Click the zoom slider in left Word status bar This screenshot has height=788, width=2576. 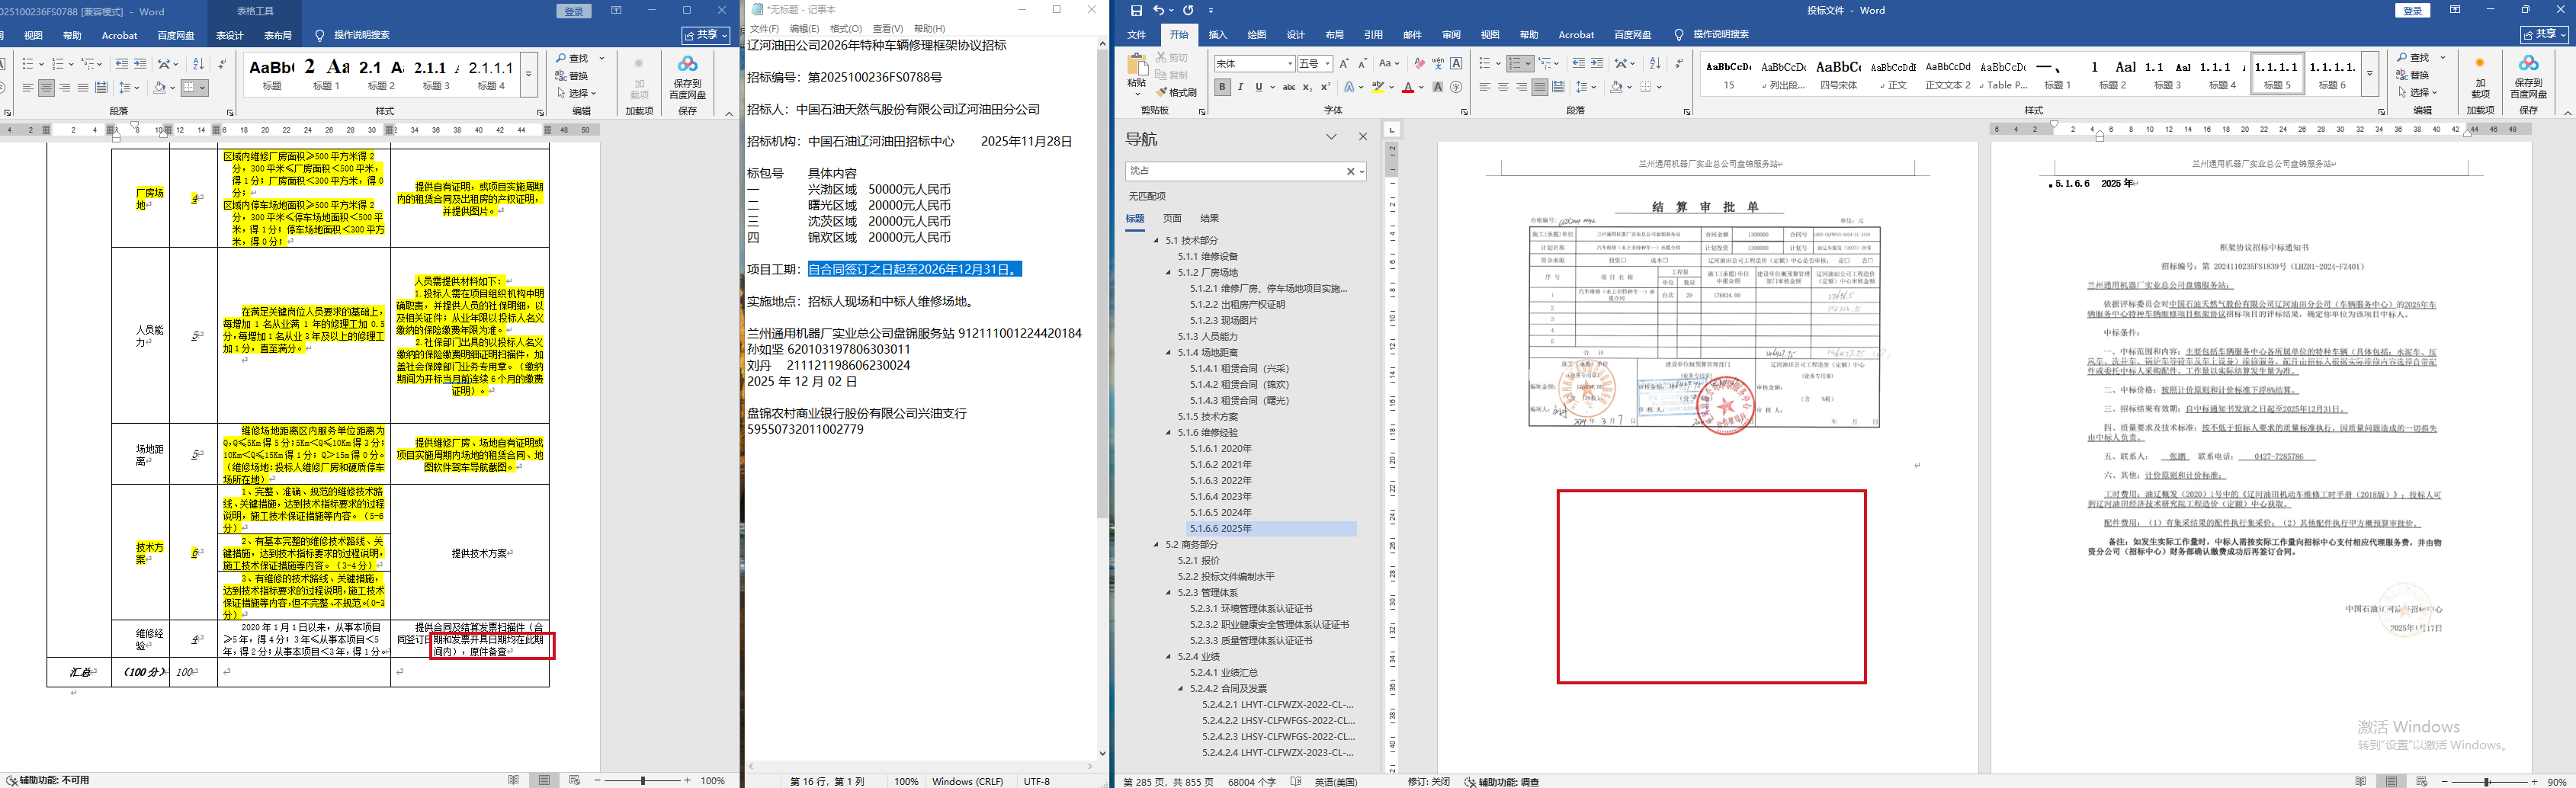point(642,780)
